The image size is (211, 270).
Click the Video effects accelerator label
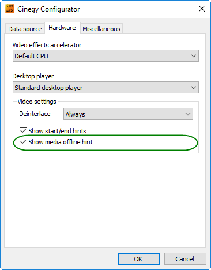pyautogui.click(x=47, y=45)
